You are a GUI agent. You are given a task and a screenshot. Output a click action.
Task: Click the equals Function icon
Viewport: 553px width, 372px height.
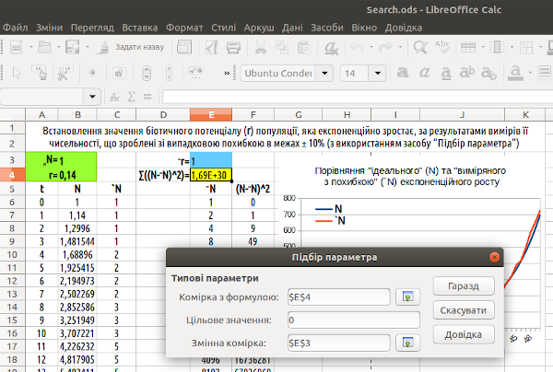147,97
